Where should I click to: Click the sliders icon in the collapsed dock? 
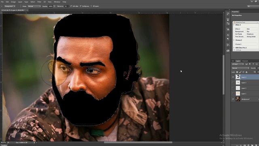(x=228, y=24)
